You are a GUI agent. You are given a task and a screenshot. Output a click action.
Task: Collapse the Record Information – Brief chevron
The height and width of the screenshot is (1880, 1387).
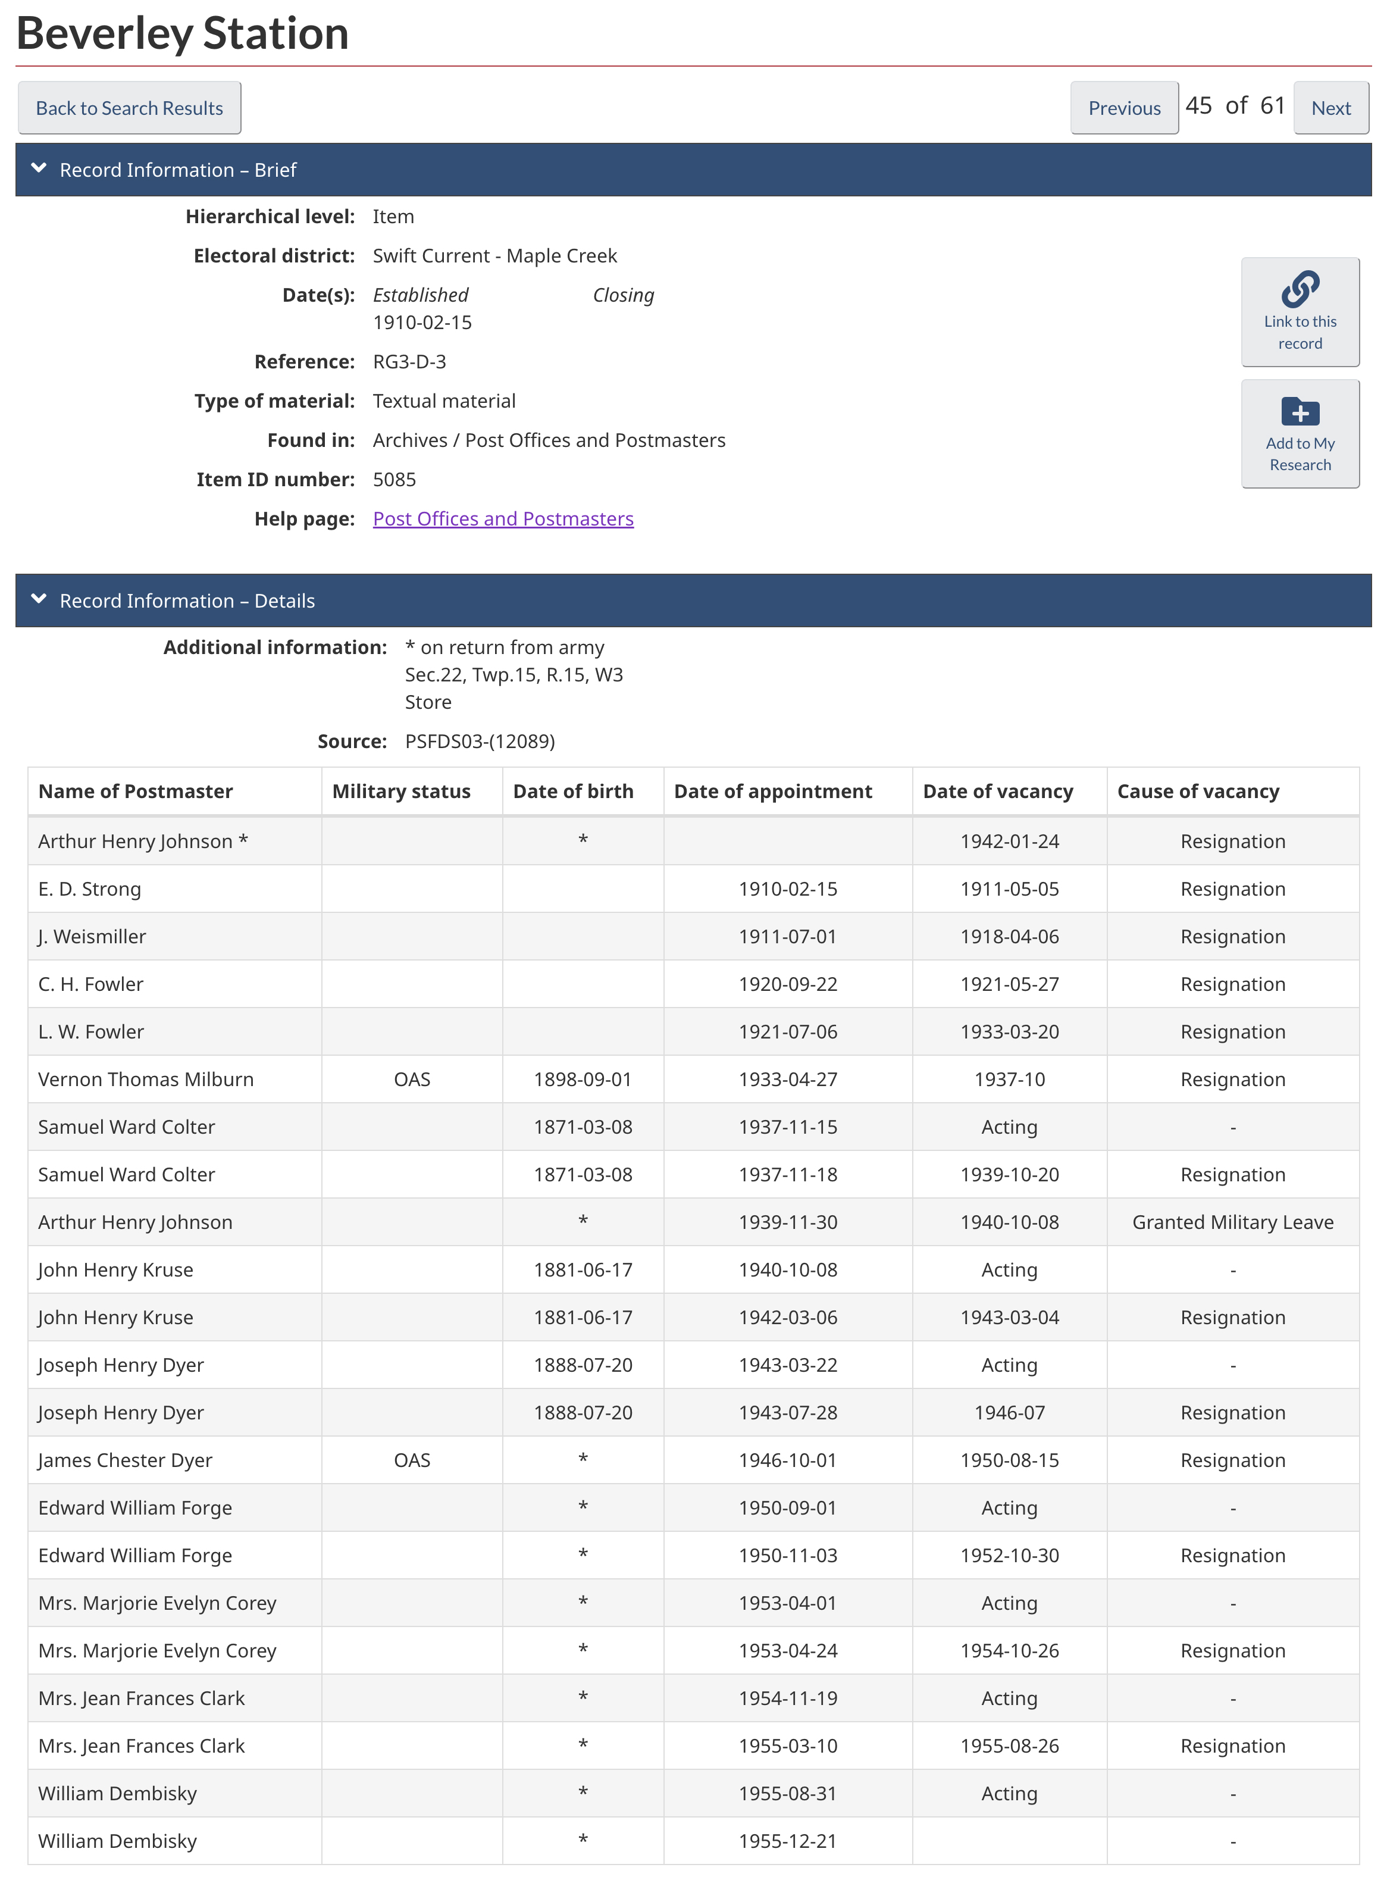click(39, 169)
